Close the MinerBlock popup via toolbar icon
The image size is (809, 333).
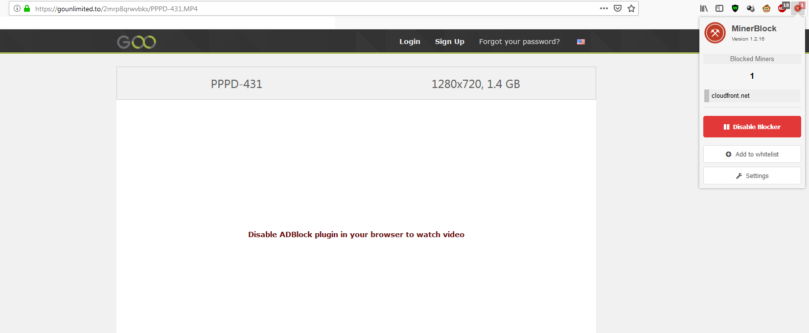[798, 8]
